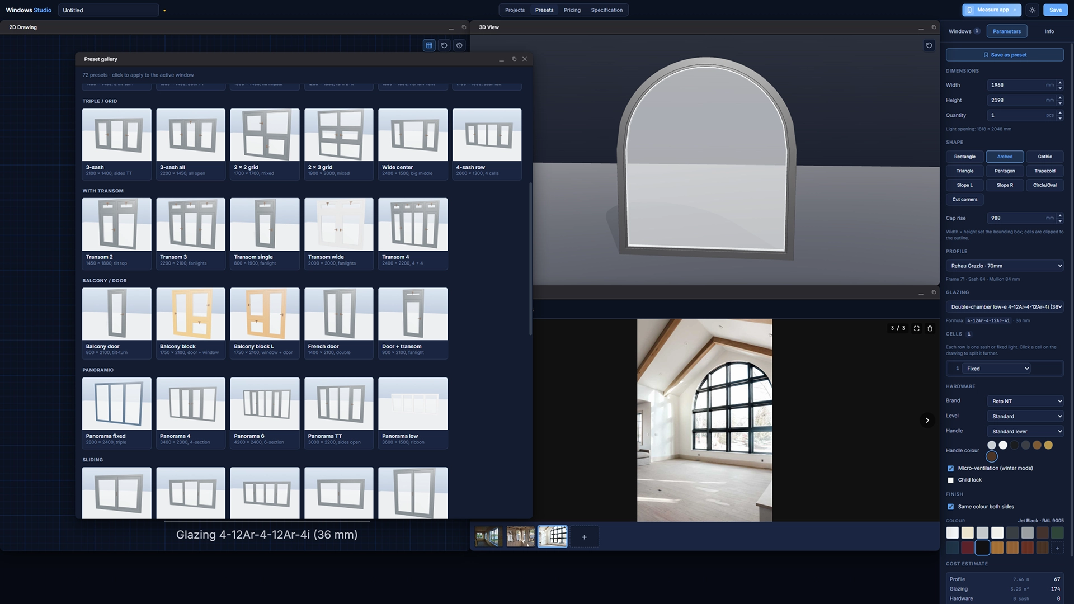This screenshot has width=1074, height=604.
Task: Pop out the Preset gallery window
Action: tap(514, 59)
